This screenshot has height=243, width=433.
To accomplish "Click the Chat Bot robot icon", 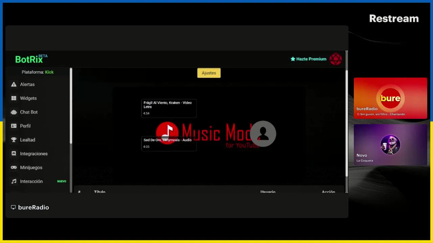I will coord(14,112).
